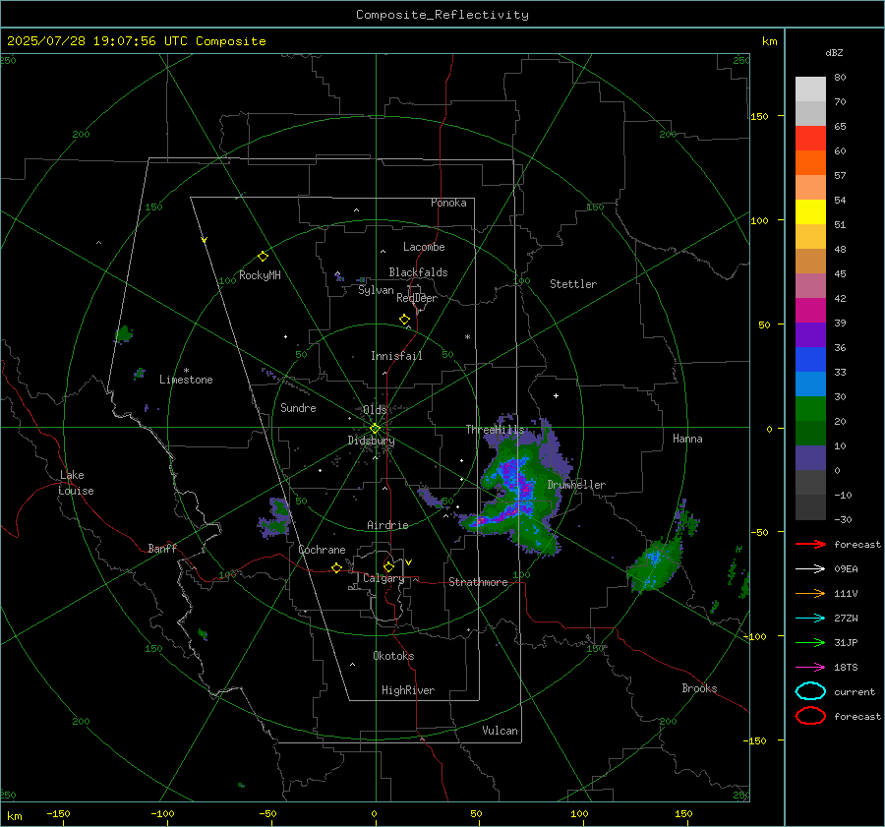Click the magenta 18TS arrow in legend
Screen dimensions: 885x827
[810, 667]
